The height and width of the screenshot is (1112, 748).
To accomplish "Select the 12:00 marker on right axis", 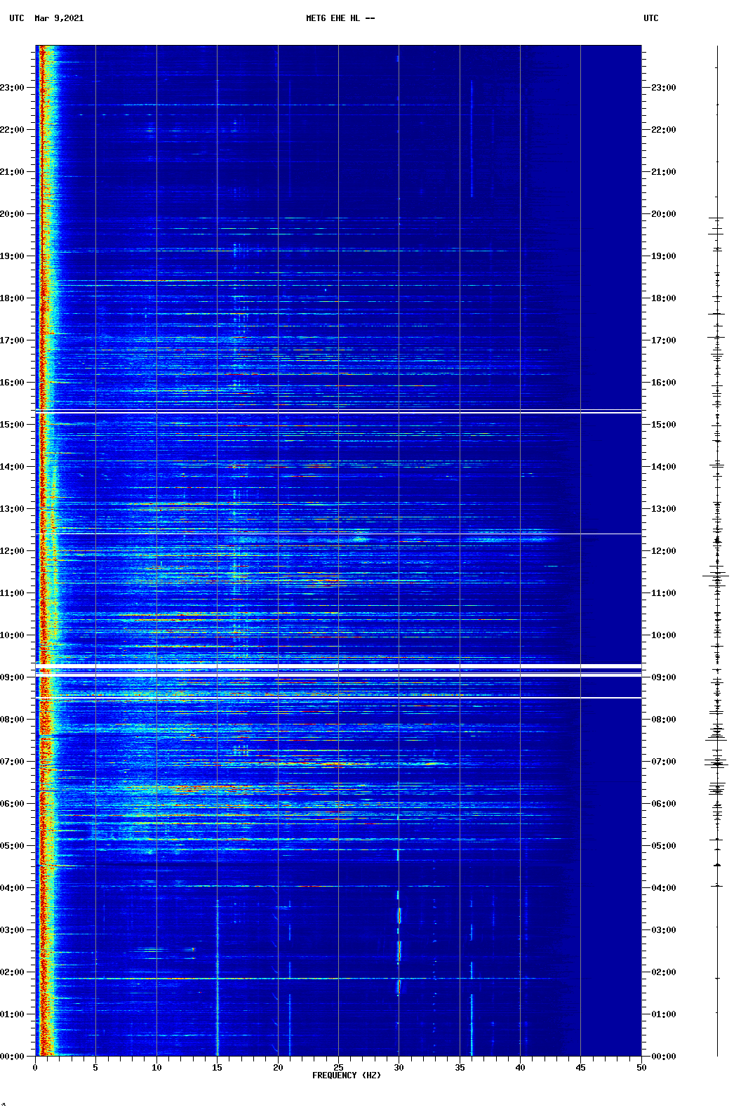I will [x=663, y=551].
